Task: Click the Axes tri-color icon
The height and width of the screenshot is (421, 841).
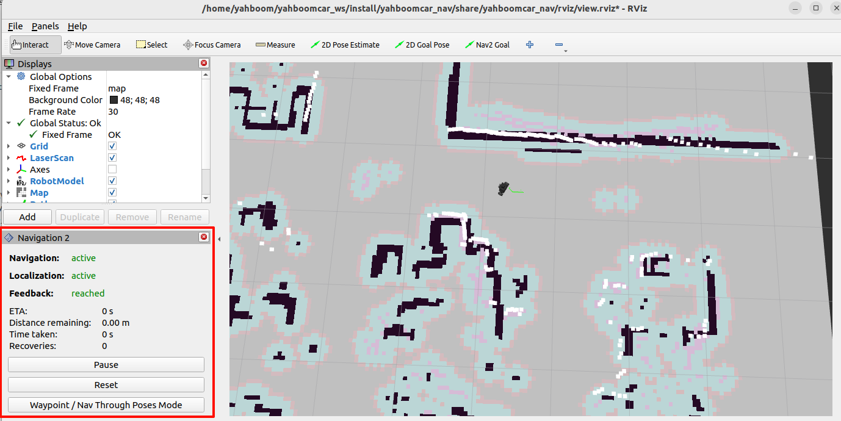Action: (x=21, y=169)
